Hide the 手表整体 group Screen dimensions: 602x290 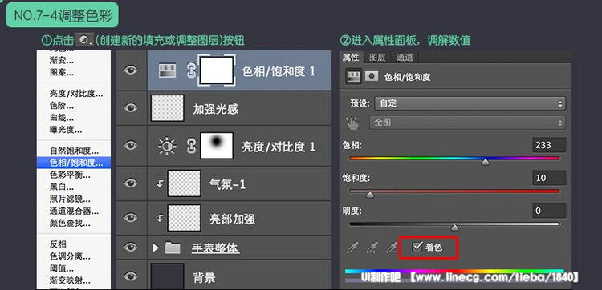[131, 247]
